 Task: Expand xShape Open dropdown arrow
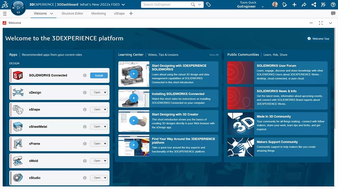tap(105, 109)
